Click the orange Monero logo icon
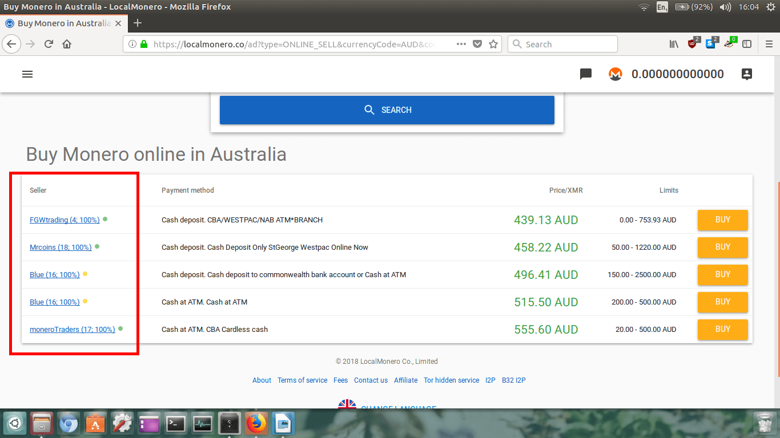 616,74
